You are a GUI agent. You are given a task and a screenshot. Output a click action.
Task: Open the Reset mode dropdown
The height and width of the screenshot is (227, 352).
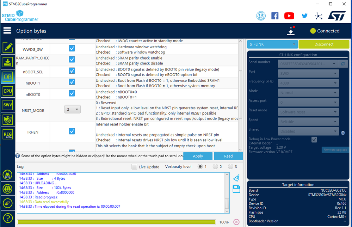(308, 112)
